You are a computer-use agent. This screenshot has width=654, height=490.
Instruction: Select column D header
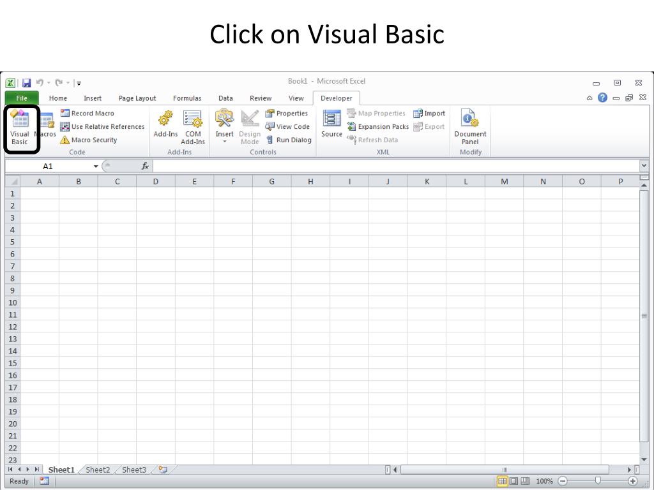[156, 182]
